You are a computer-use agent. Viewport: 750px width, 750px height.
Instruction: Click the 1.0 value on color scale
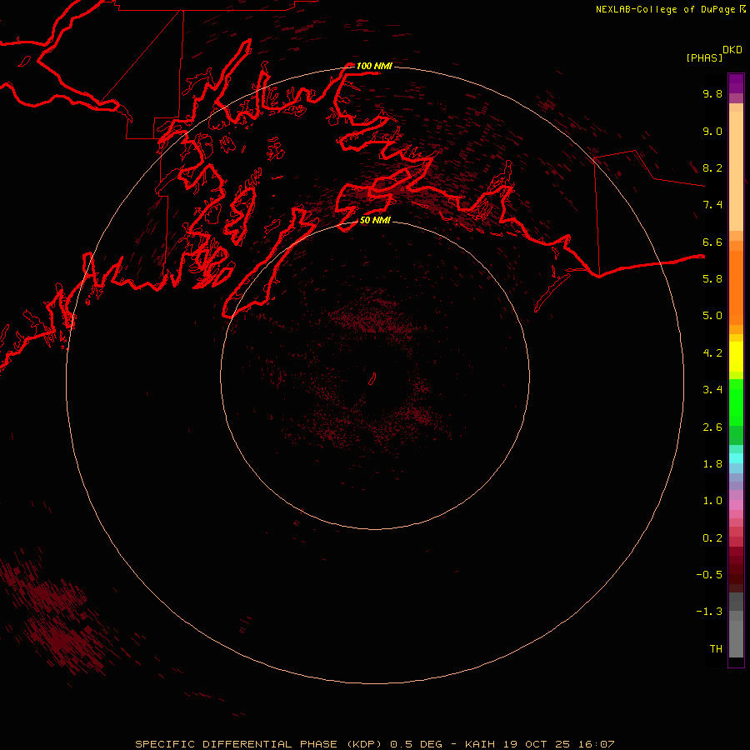(712, 501)
